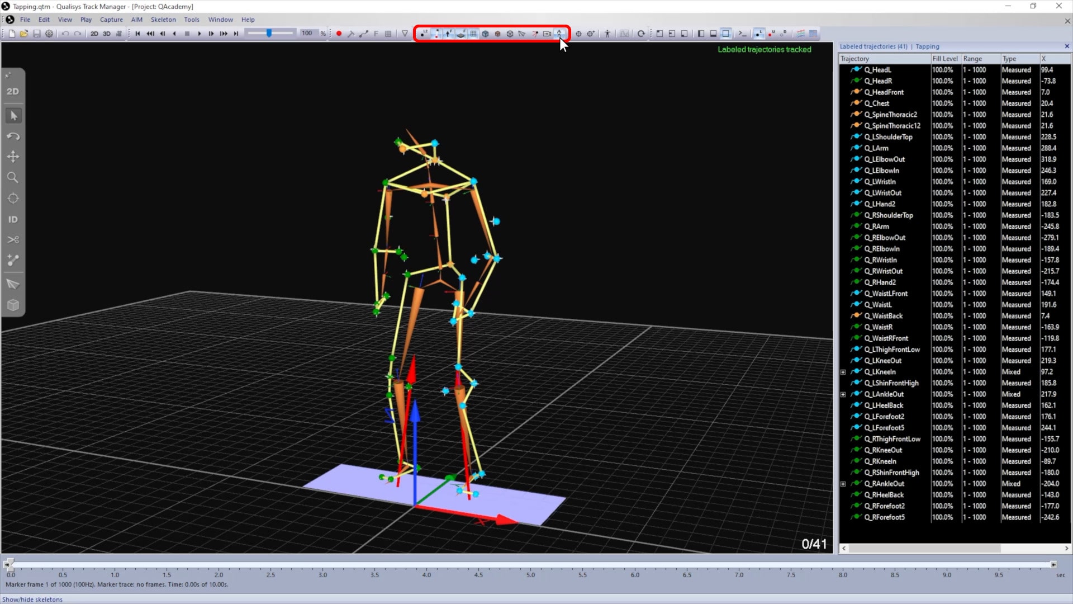This screenshot has width=1073, height=604.
Task: Click the crosshair target icon
Action: coord(578,34)
